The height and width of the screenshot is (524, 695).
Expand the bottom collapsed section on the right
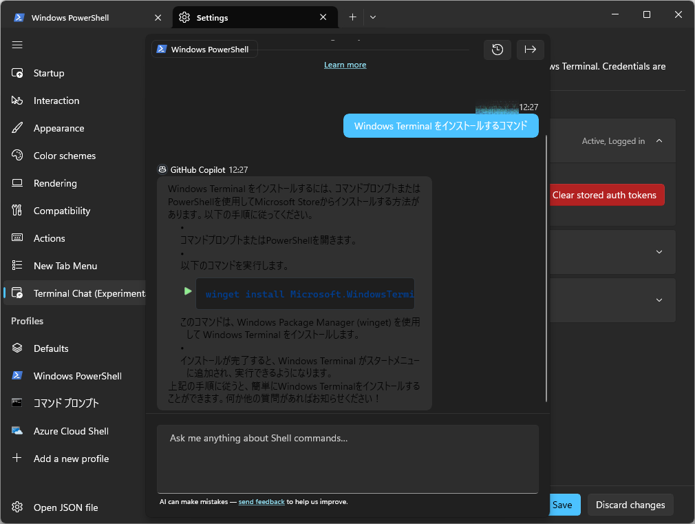tap(659, 300)
